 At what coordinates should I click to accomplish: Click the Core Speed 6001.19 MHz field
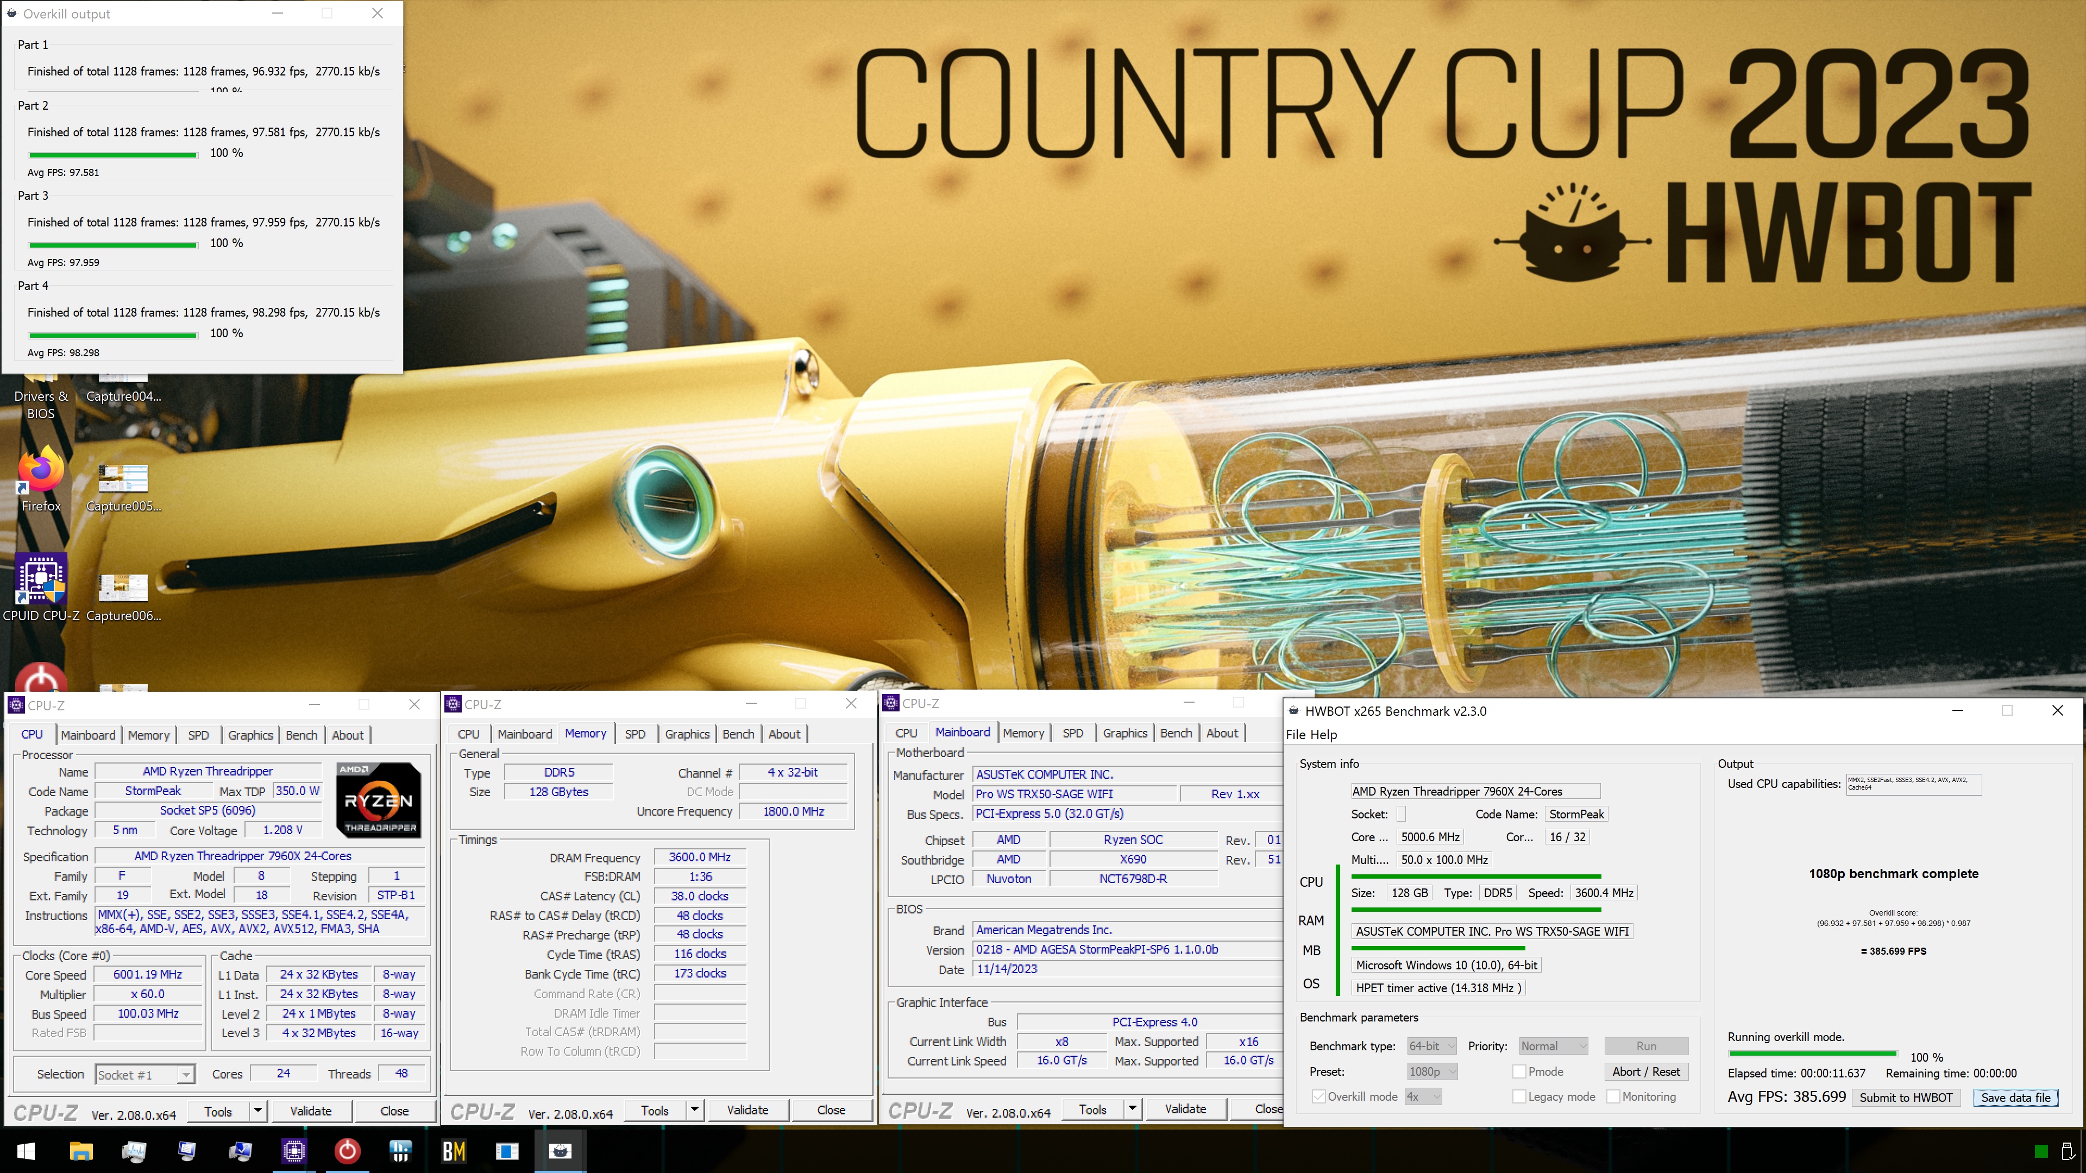[148, 975]
